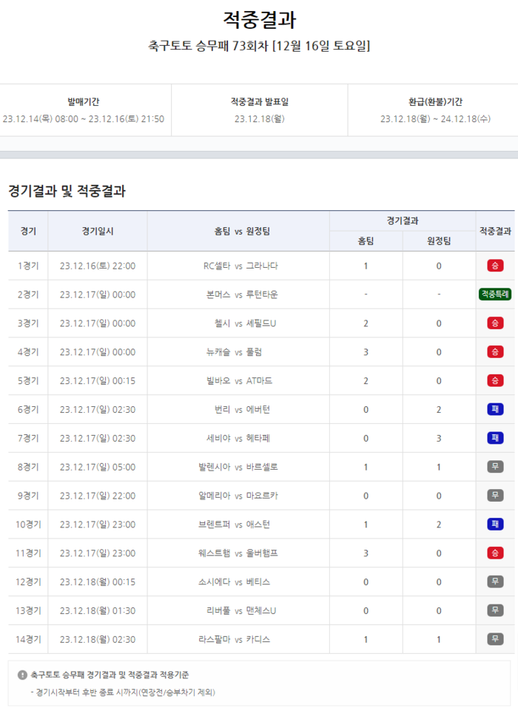Click the 패 badge in the 브렌트퍼드 row
The height and width of the screenshot is (708, 518).
(x=495, y=525)
